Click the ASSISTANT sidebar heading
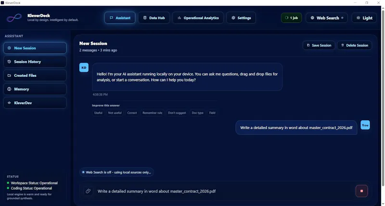 click(x=14, y=36)
